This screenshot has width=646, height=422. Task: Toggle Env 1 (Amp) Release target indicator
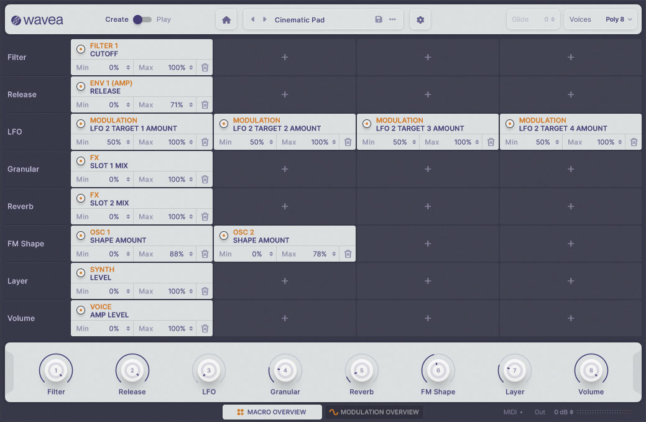(81, 86)
